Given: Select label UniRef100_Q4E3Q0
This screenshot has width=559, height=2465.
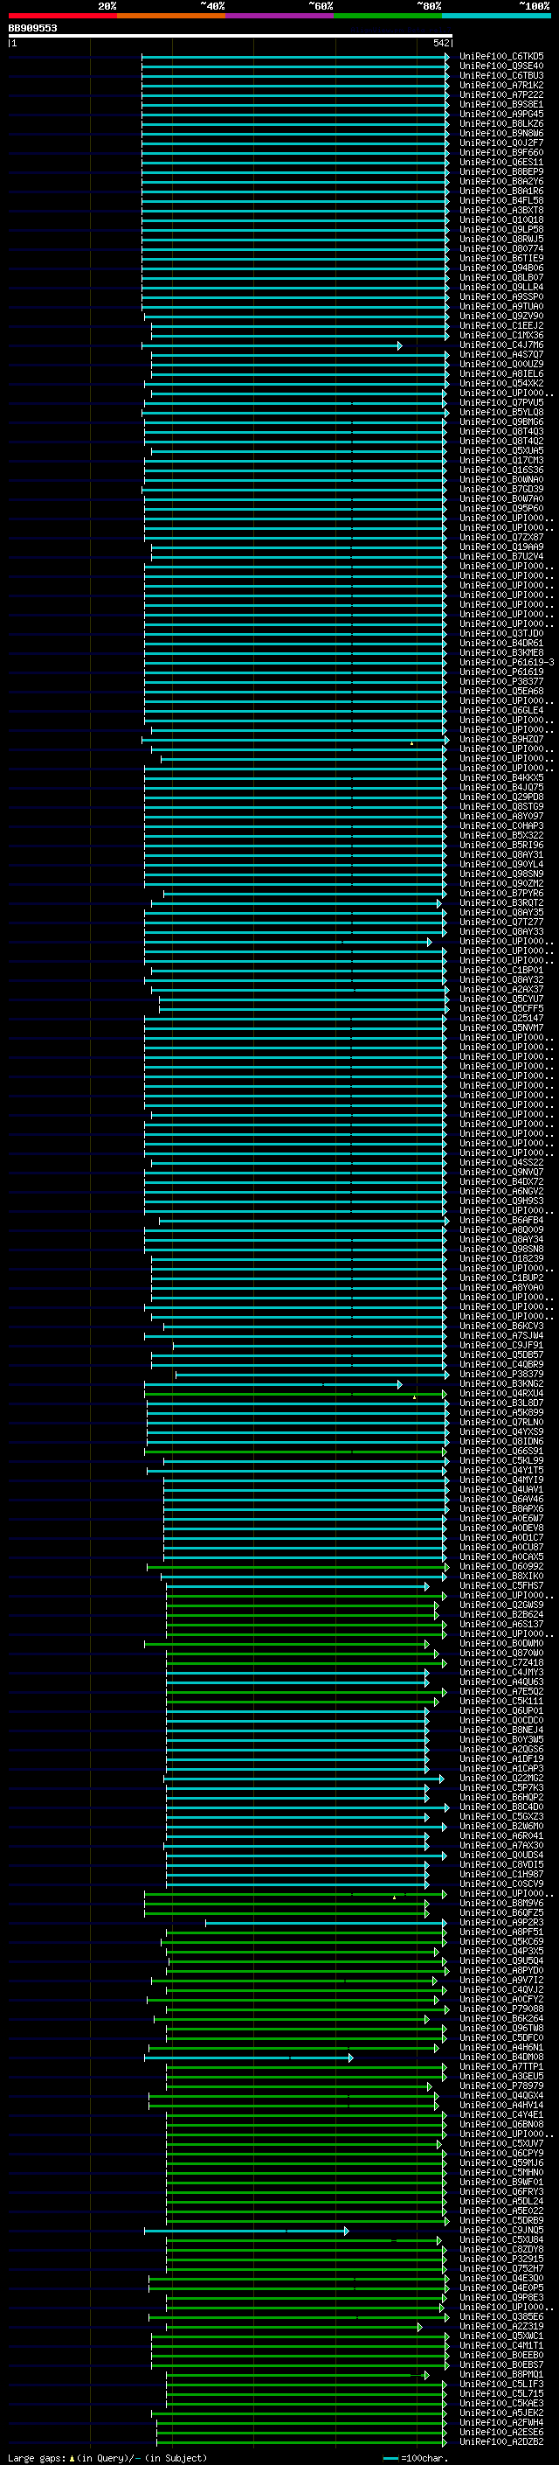Looking at the screenshot, I should coord(501,2279).
